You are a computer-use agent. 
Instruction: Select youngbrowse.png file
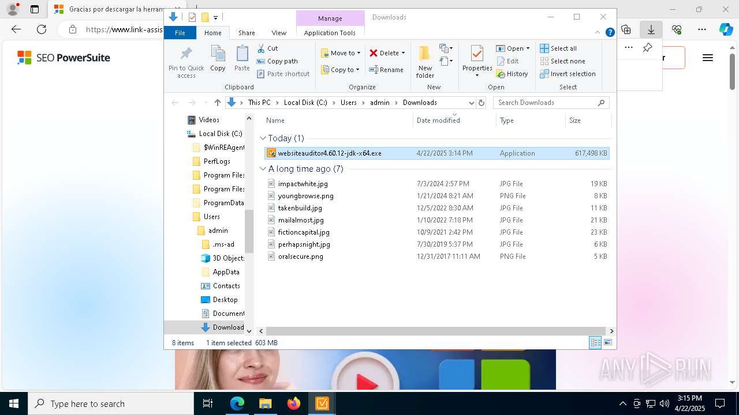point(436,196)
